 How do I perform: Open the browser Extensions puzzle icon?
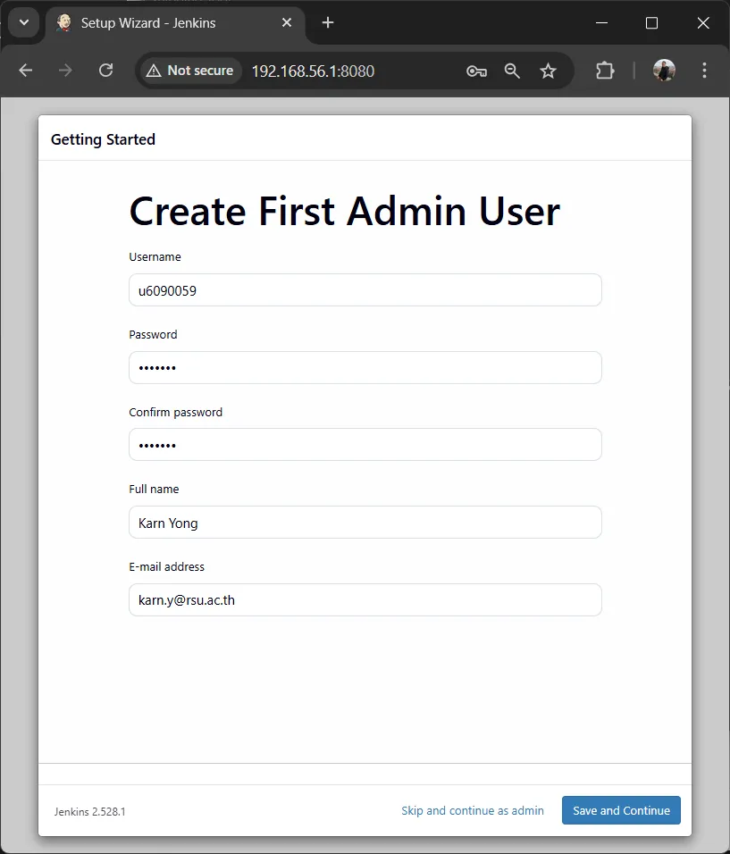[605, 71]
